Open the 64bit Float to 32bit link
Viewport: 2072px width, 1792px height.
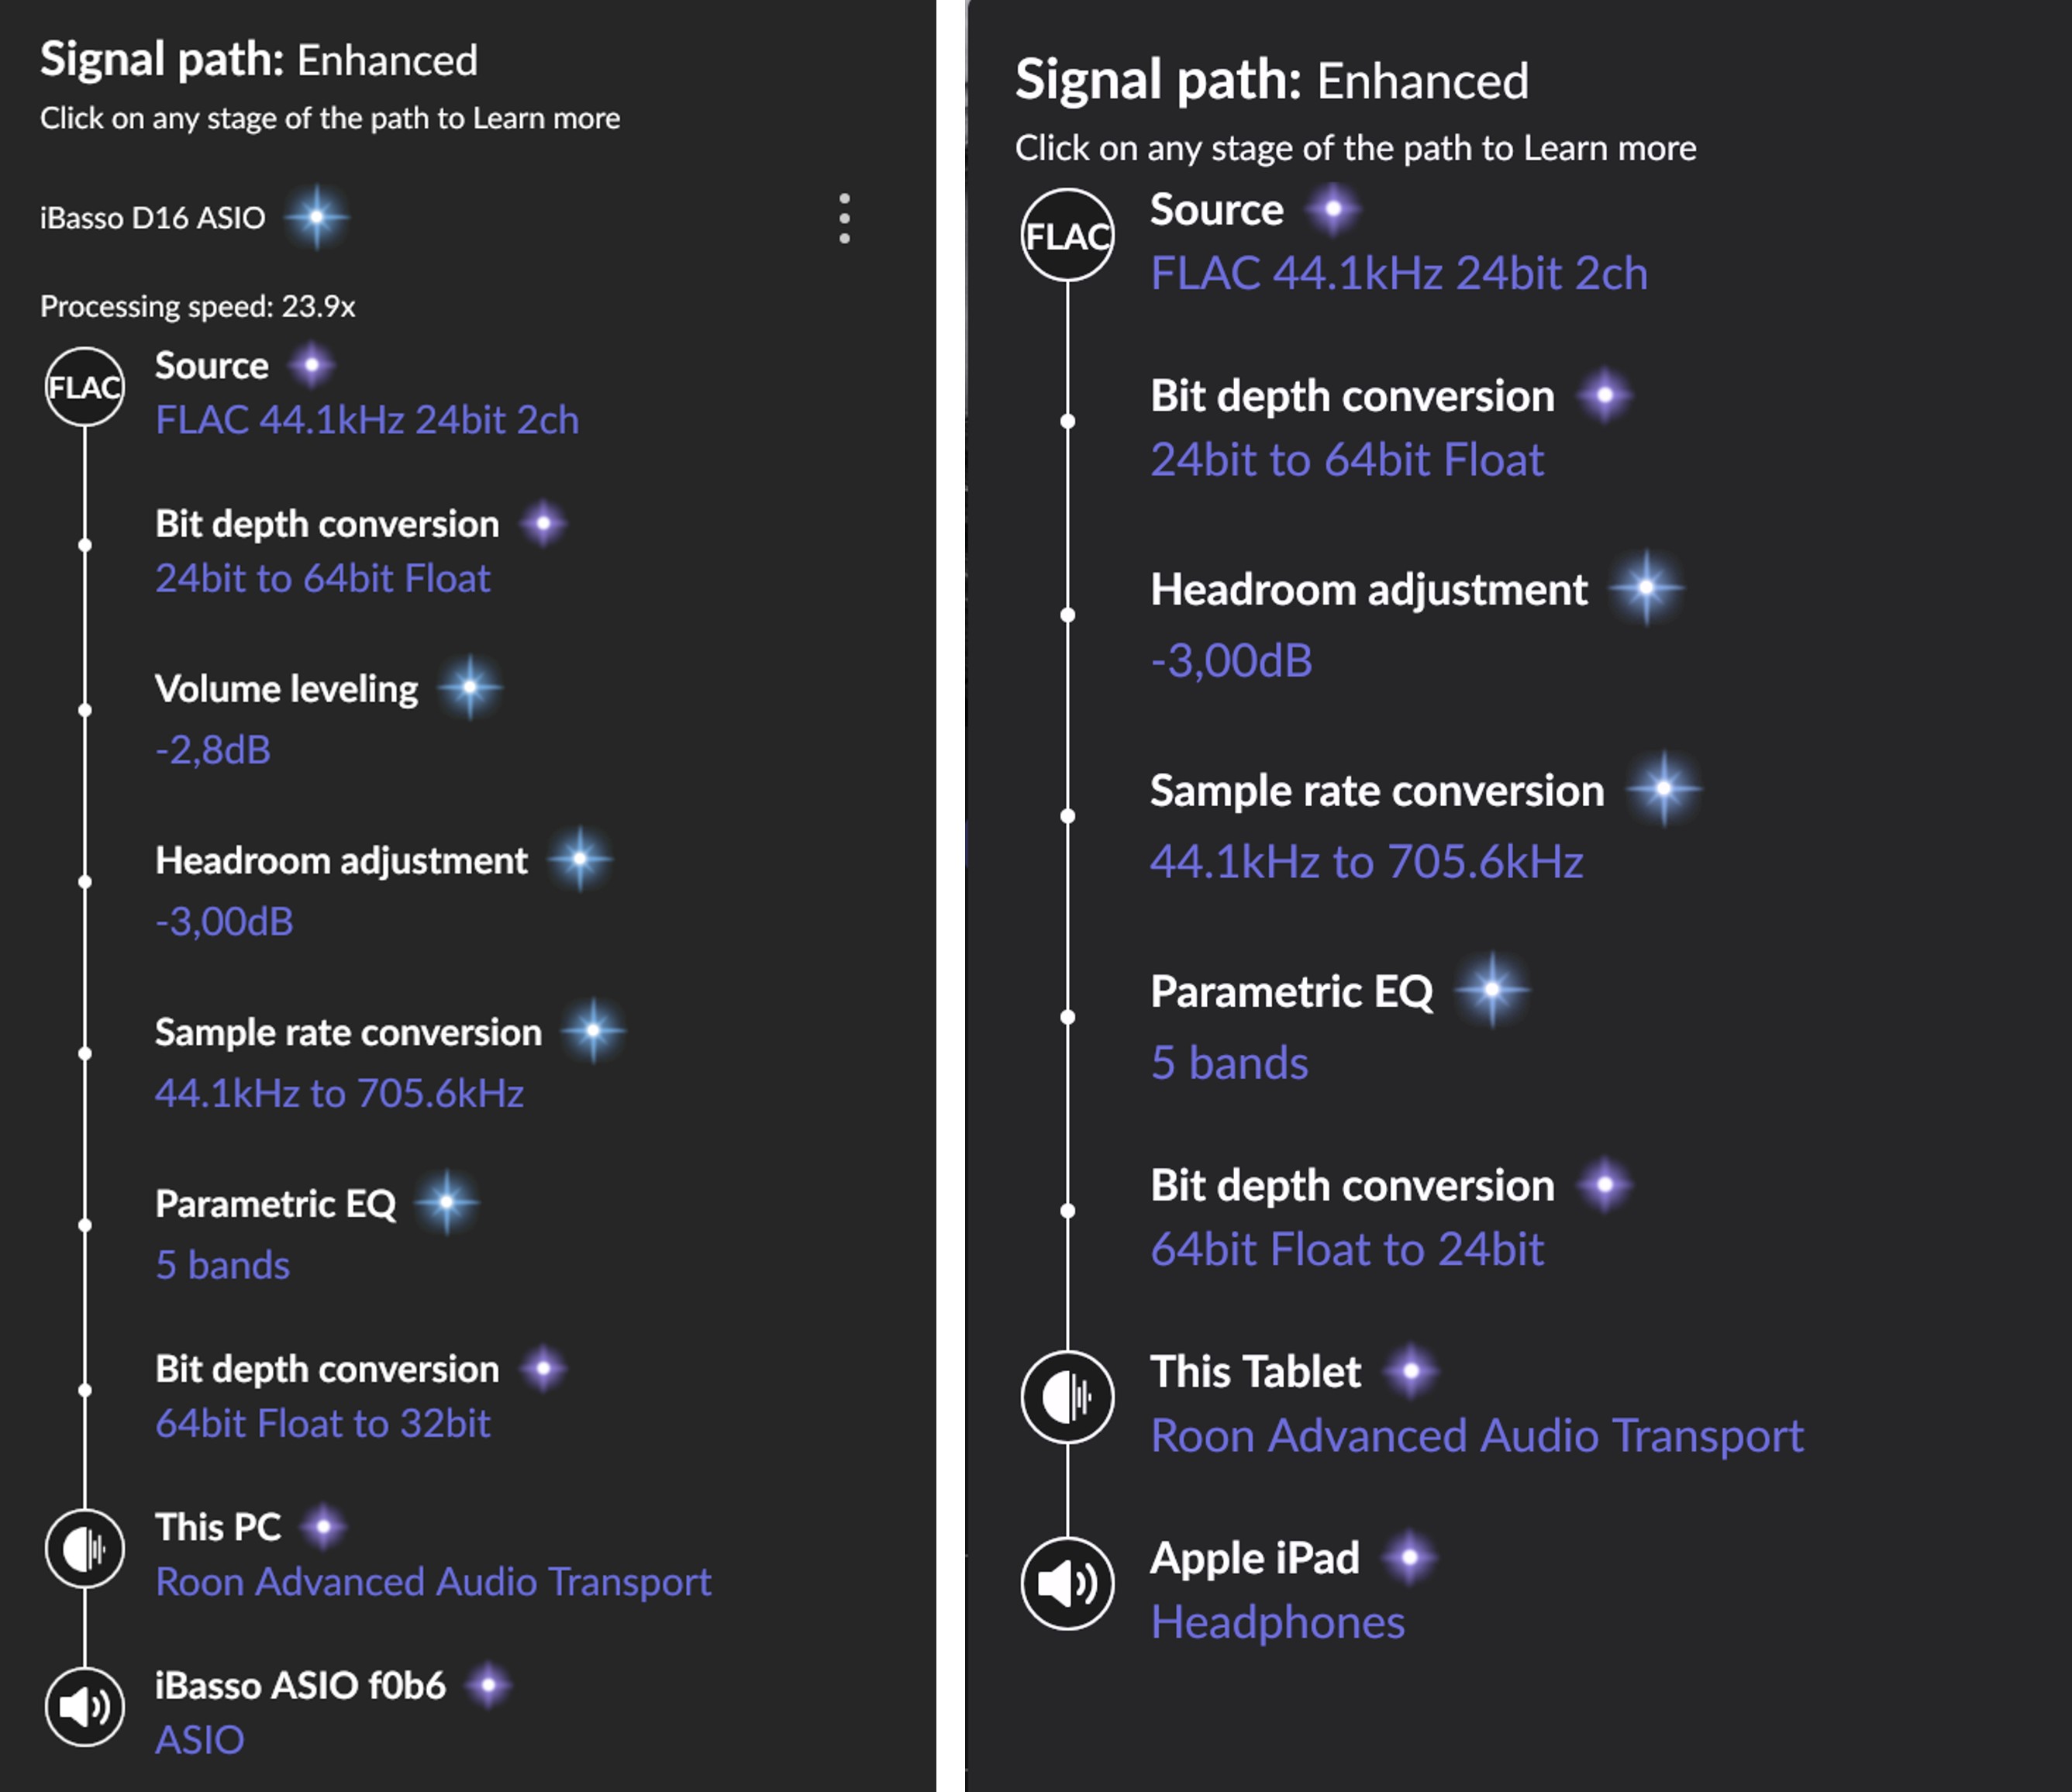pyautogui.click(x=323, y=1423)
